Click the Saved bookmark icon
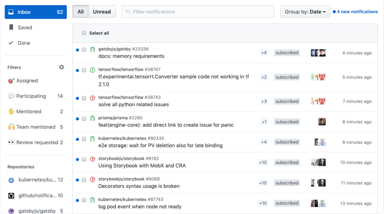This screenshot has width=384, height=214. (x=11, y=28)
